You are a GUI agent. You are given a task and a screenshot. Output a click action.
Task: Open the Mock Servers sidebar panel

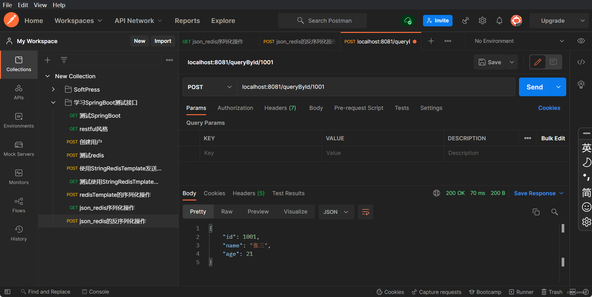(x=19, y=149)
